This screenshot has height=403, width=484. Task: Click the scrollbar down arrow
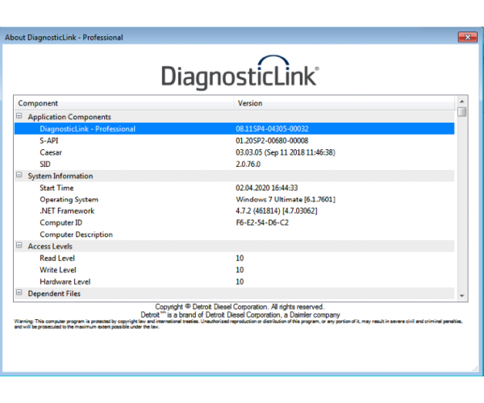tap(461, 295)
